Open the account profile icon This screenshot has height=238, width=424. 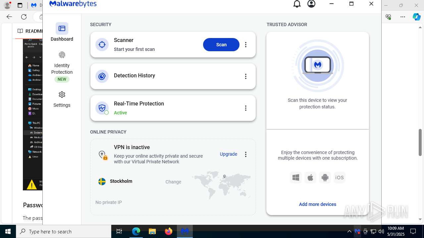point(311,4)
